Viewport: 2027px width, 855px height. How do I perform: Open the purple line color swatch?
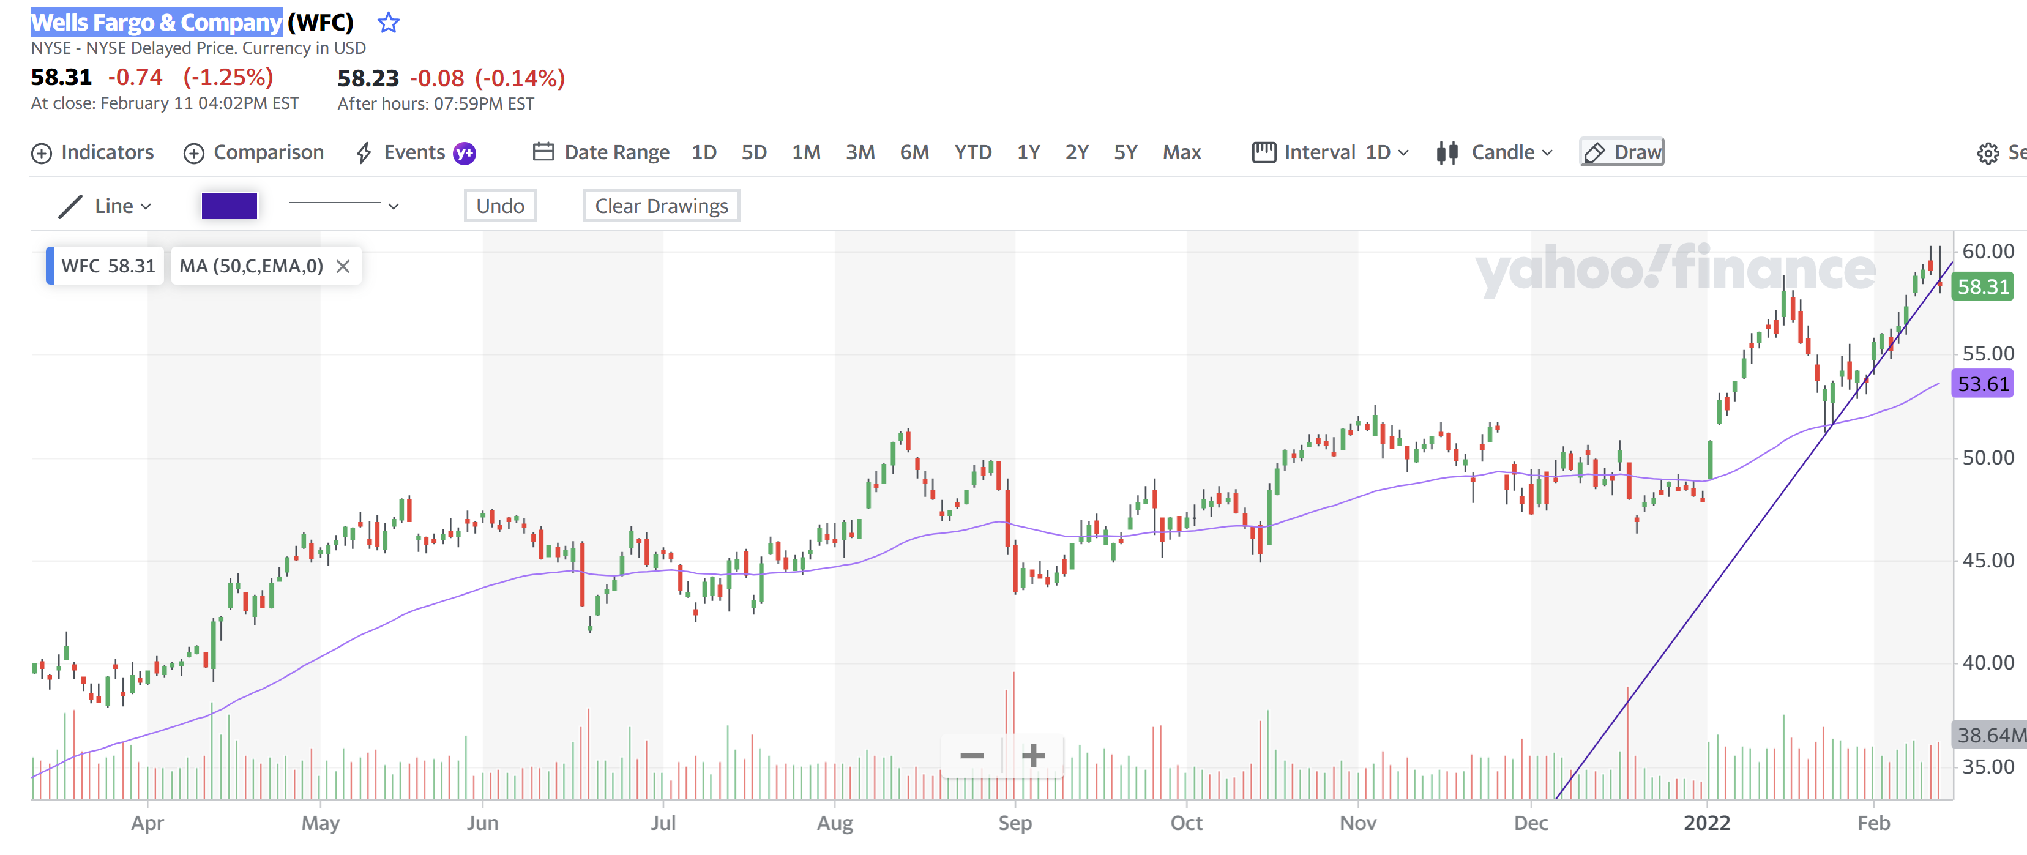[x=229, y=206]
